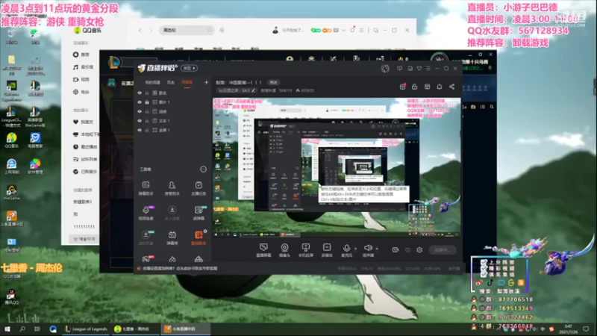Collapse the 工具箱 toolbox section

pos(203,169)
